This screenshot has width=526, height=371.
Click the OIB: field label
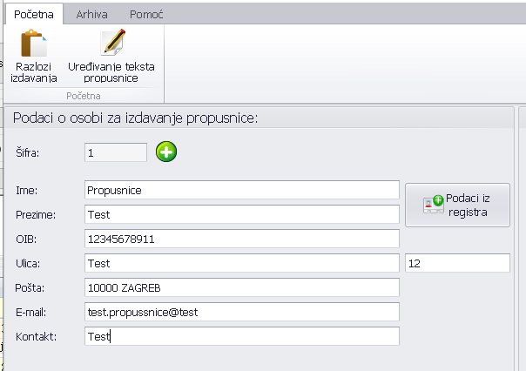[27, 239]
